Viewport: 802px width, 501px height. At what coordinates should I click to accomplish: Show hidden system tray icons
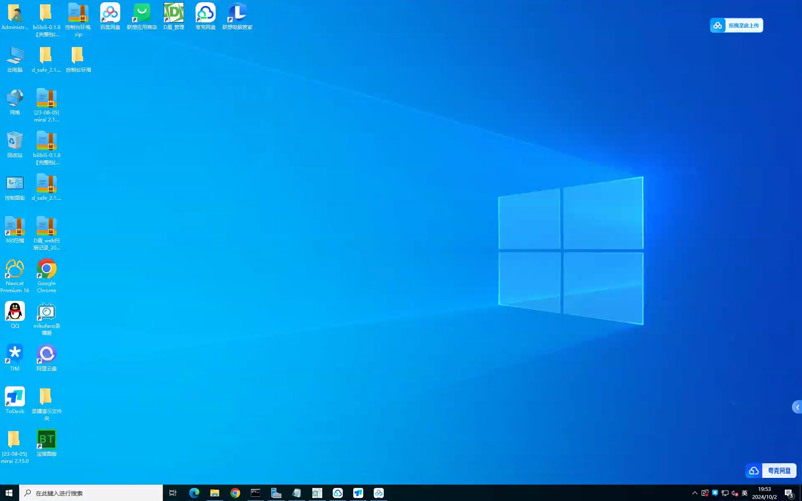[x=695, y=493]
